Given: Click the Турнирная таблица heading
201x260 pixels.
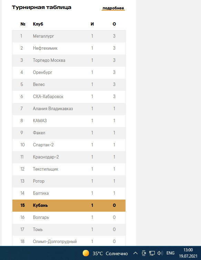Looking at the screenshot, I should [42, 8].
